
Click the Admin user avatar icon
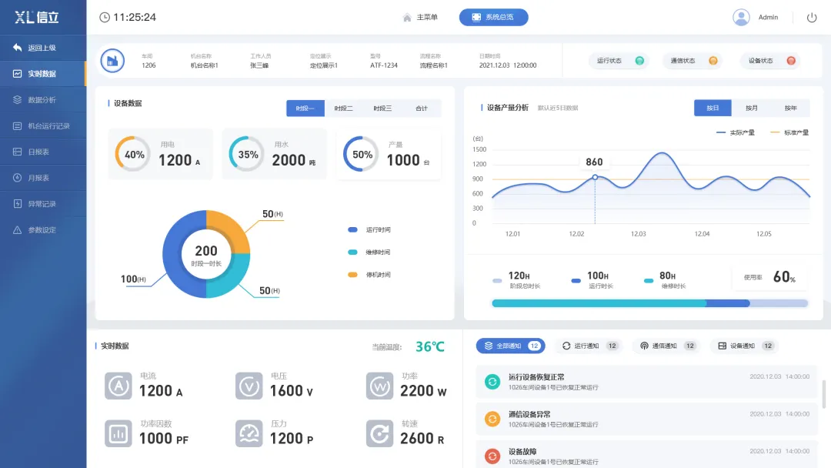click(741, 17)
